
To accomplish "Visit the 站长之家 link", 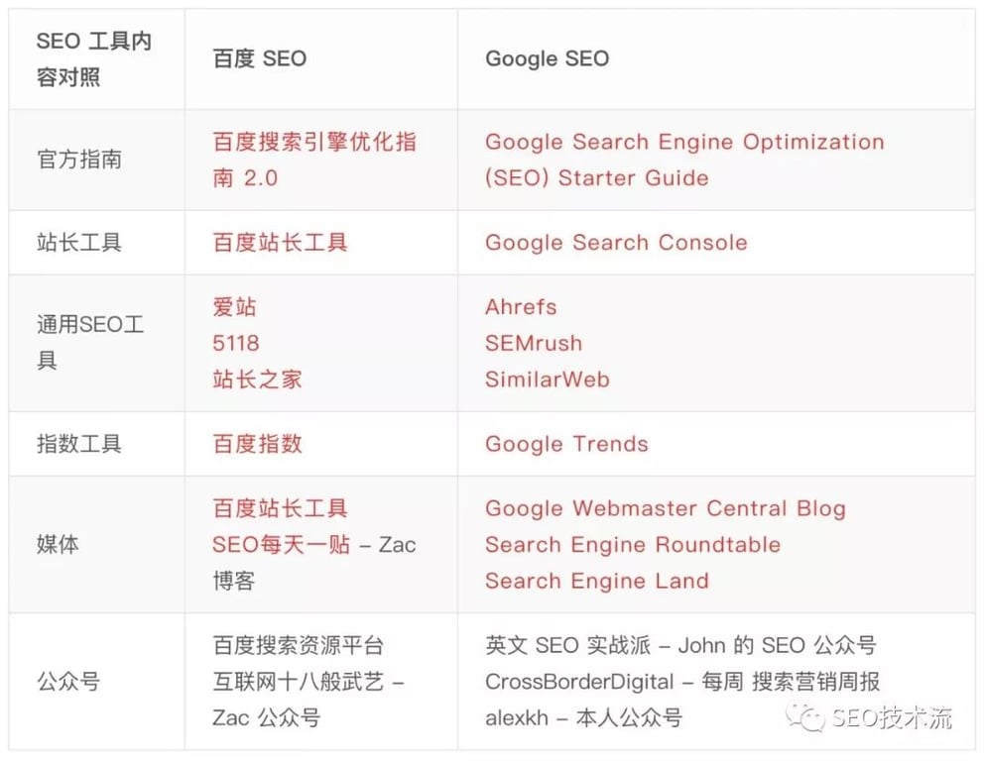I will point(257,380).
